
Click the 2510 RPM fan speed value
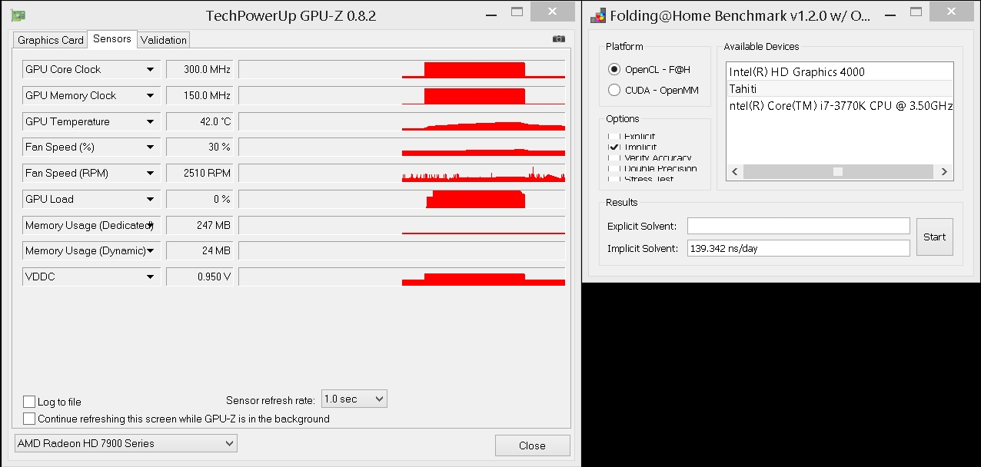coord(199,173)
